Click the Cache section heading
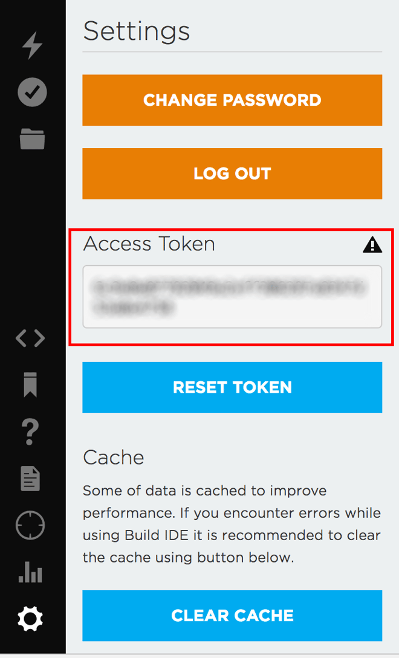This screenshot has width=399, height=658. tap(114, 457)
